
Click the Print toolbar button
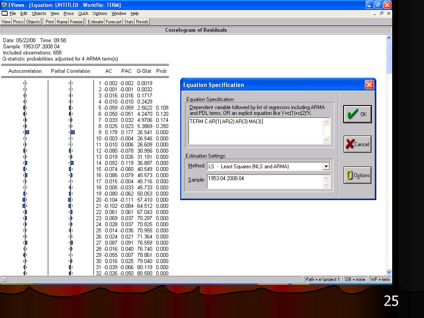point(49,22)
